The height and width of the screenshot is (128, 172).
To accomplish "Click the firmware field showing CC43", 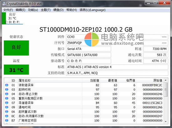I will pyautogui.click(x=89, y=37).
